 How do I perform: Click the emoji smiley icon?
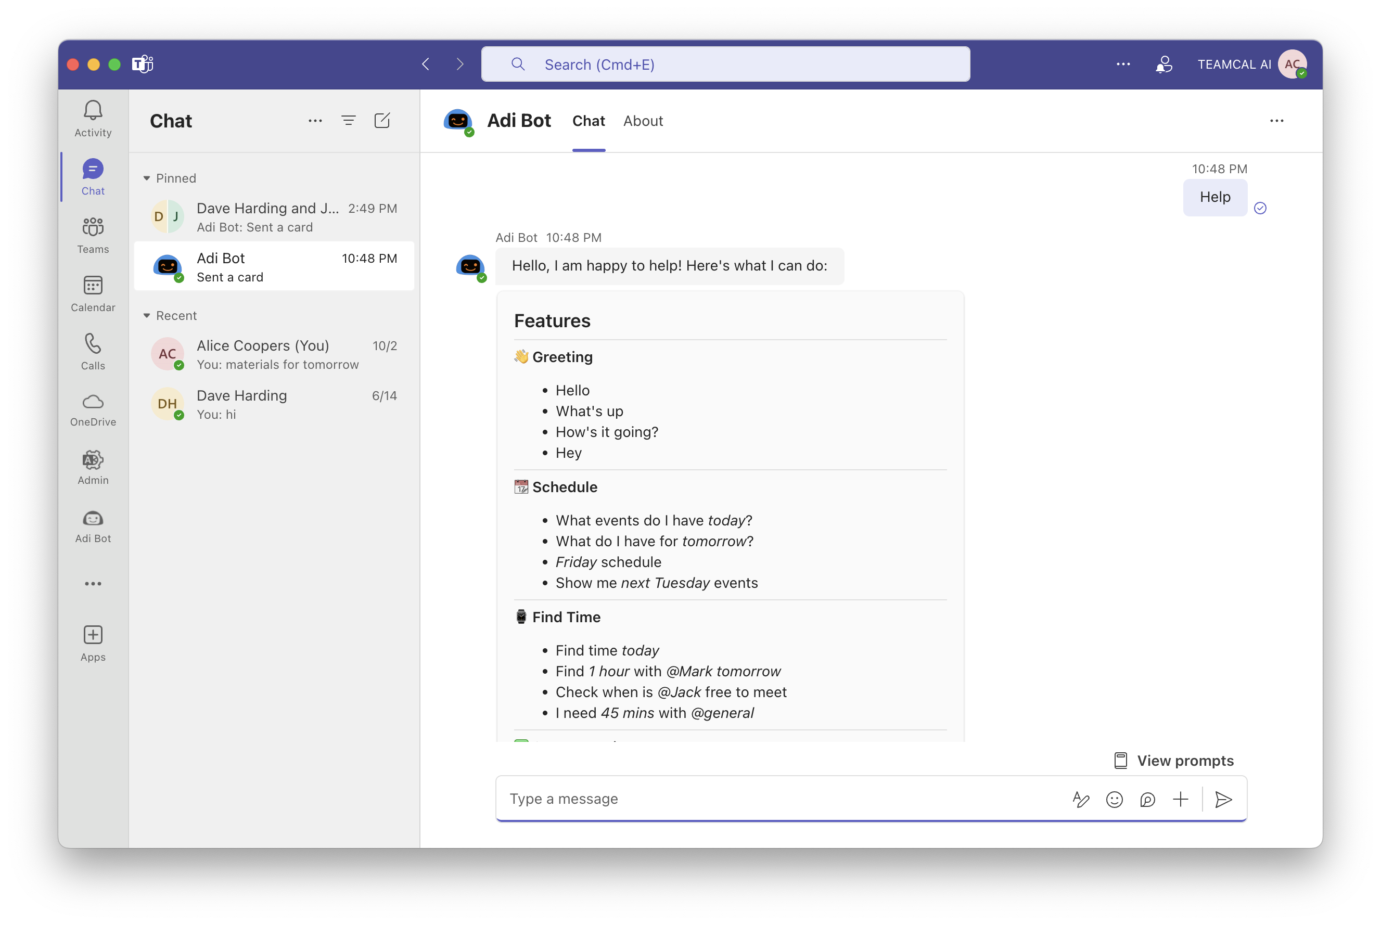coord(1114,799)
